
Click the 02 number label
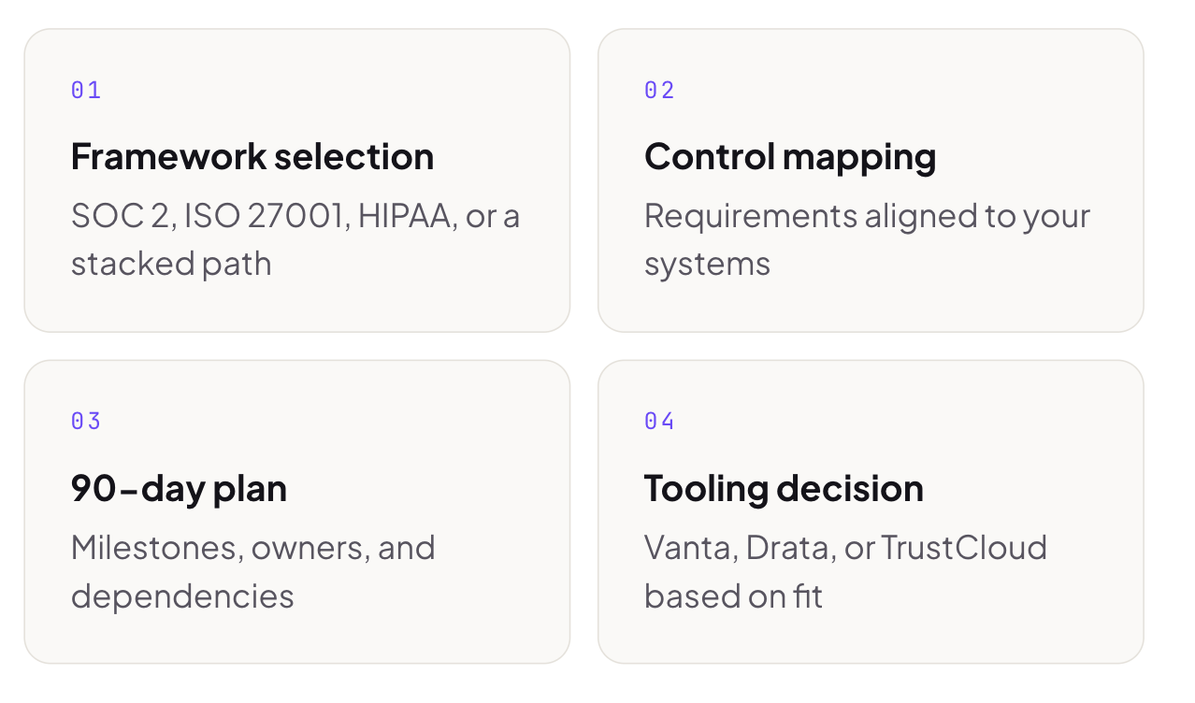click(659, 90)
